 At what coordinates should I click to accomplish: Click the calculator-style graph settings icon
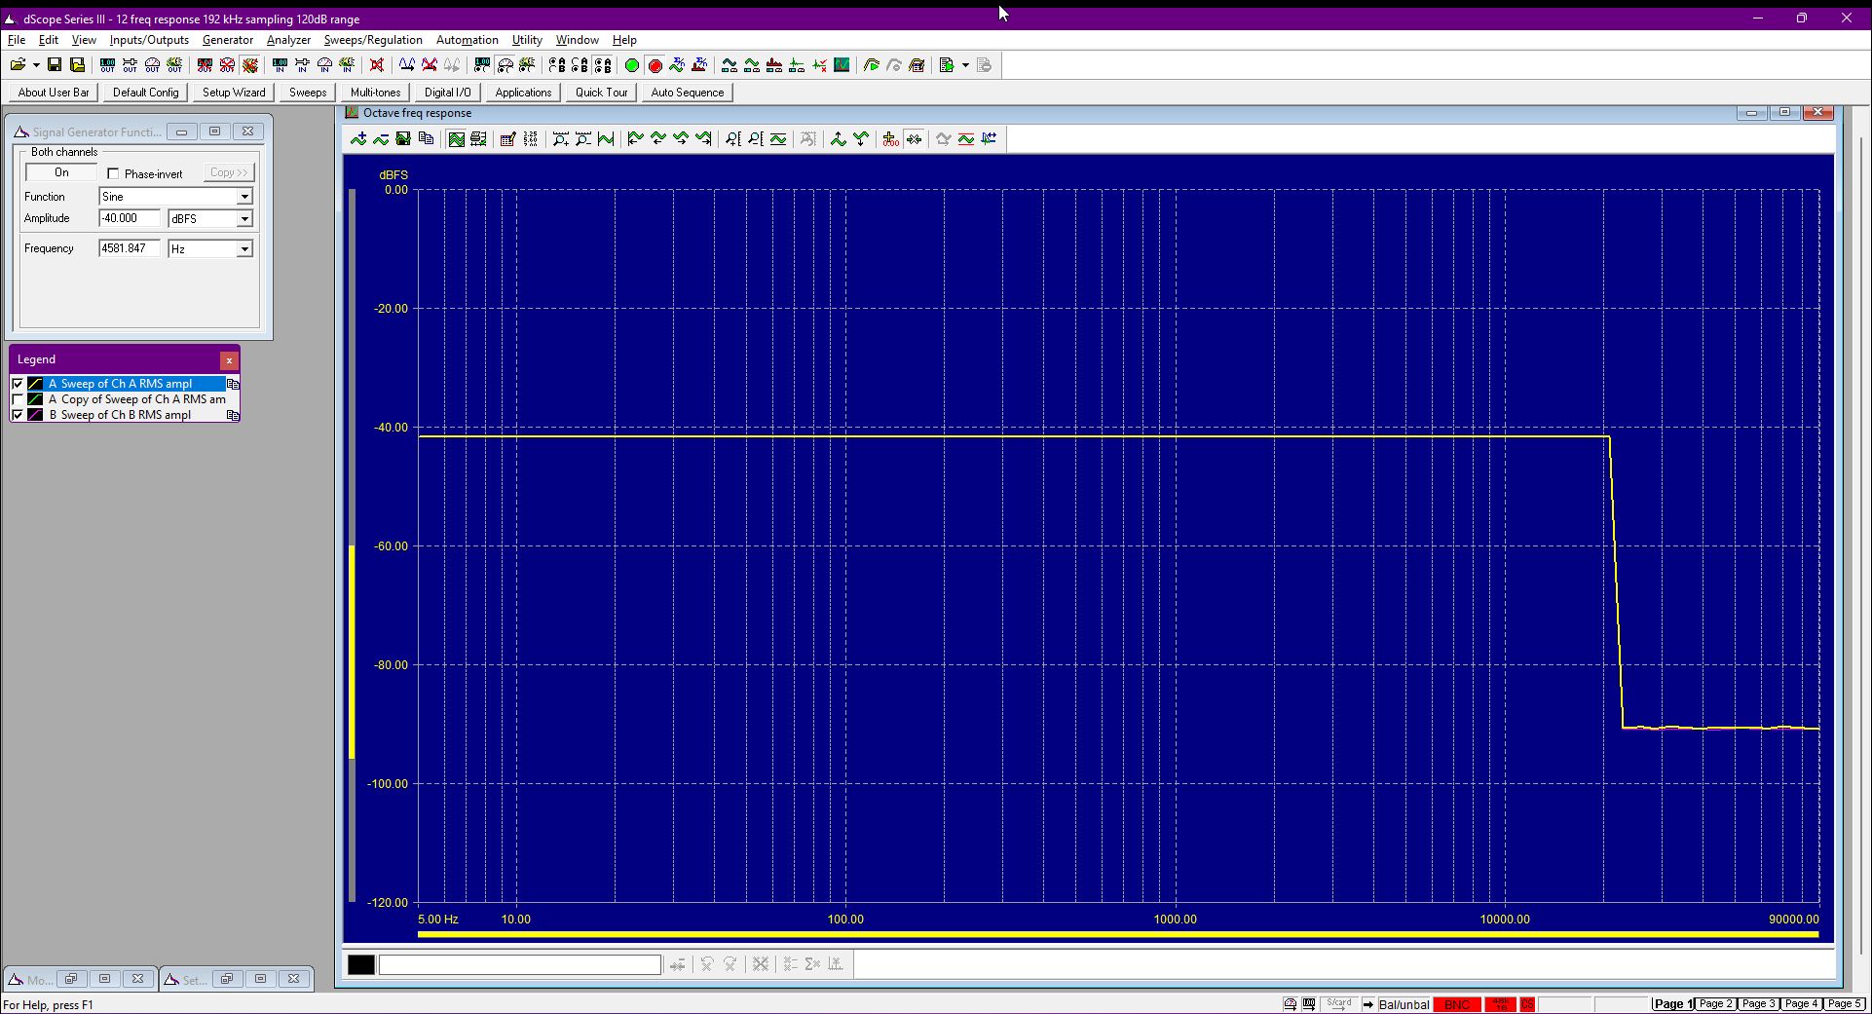[507, 139]
